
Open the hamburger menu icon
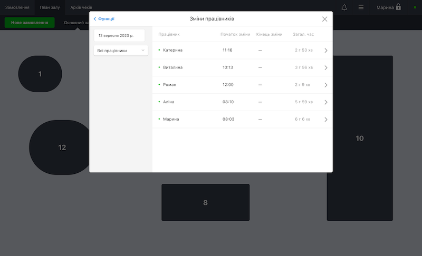click(x=361, y=7)
